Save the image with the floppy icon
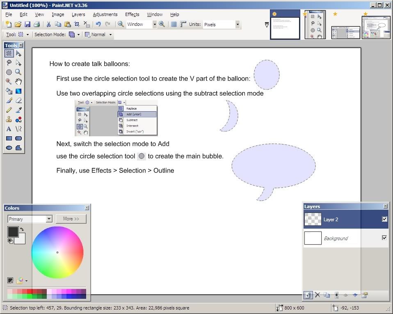The image size is (393, 314). click(x=27, y=24)
